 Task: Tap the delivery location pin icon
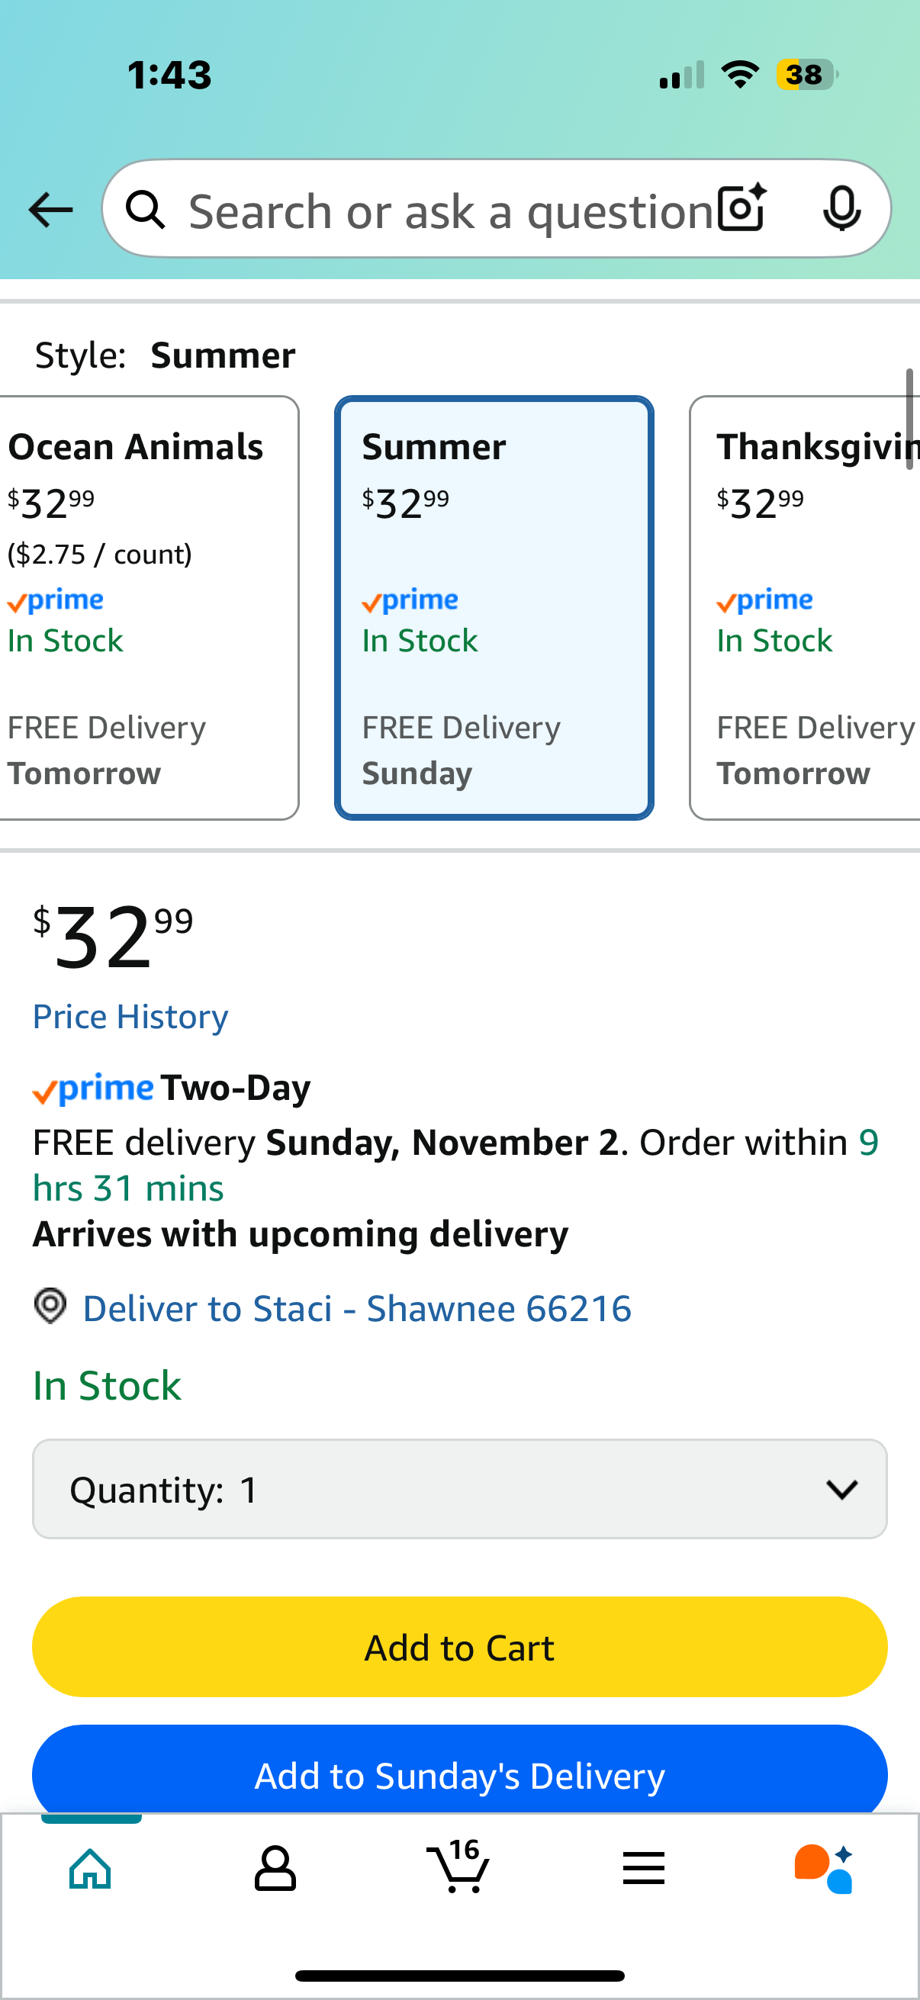[50, 1306]
